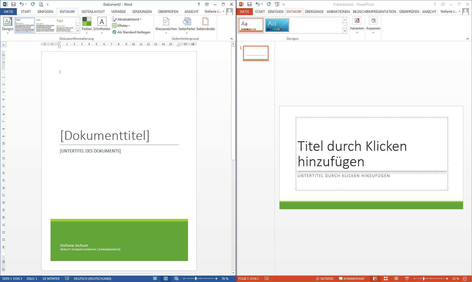Select the blue design theme swatch
472x282 pixels.
(x=277, y=25)
